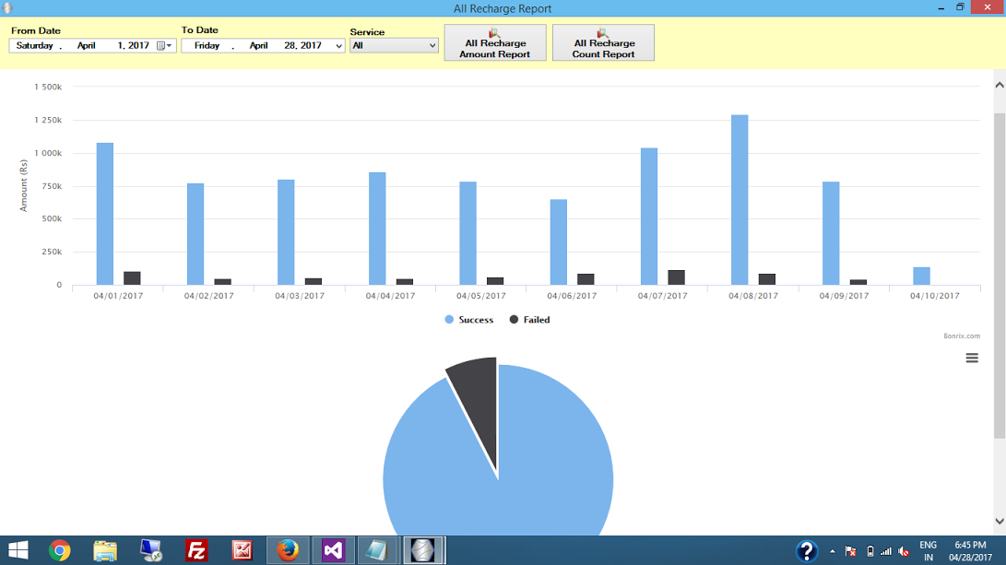Click the 04/08/2017 Success bar
This screenshot has height=565, width=1006.
[740, 200]
